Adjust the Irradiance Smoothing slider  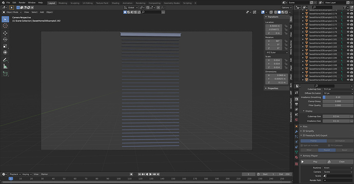(338, 97)
